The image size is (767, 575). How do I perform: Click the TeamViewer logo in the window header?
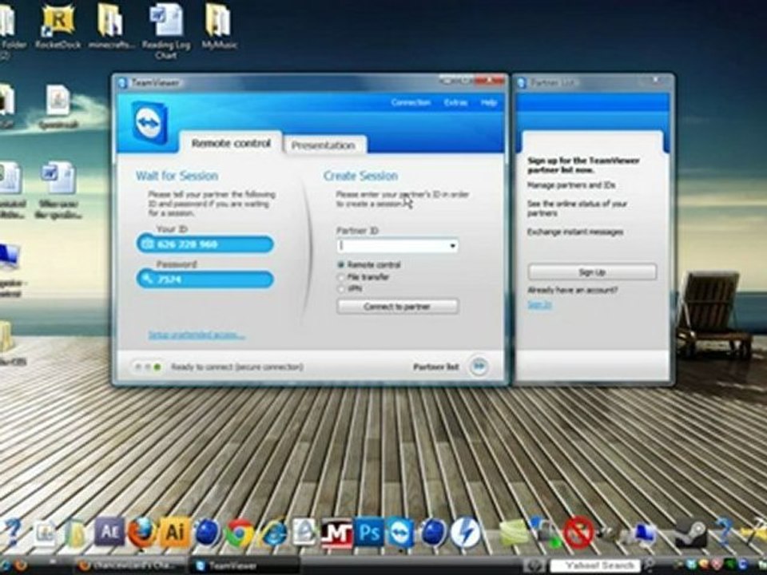click(150, 123)
